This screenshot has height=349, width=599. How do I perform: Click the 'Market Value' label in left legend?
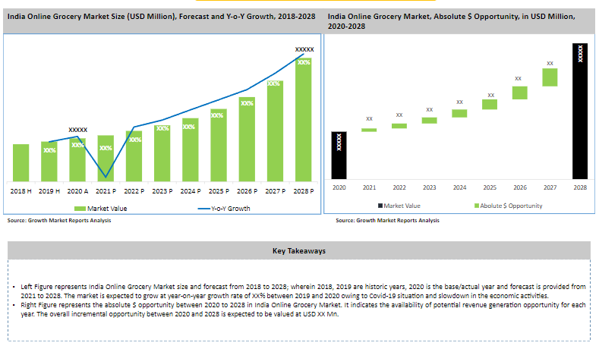[x=107, y=209]
